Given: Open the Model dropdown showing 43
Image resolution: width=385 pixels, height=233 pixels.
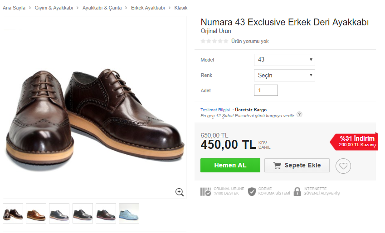Looking at the screenshot, I should pyautogui.click(x=284, y=60).
